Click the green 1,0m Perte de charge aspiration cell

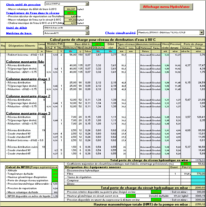pyautogui.click(x=55, y=180)
